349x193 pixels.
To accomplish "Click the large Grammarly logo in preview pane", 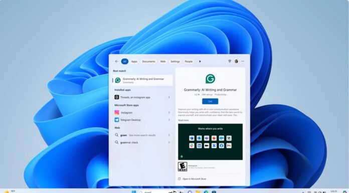I will pos(210,79).
